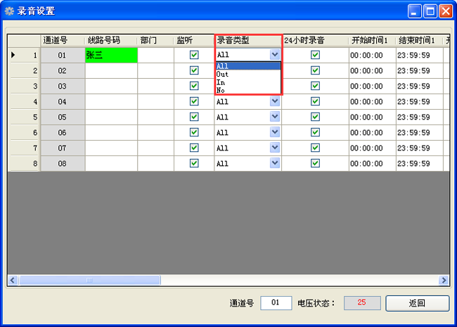Image resolution: width=457 pixels, height=327 pixels.
Task: Open recording type dropdown for channel 05
Action: point(274,117)
